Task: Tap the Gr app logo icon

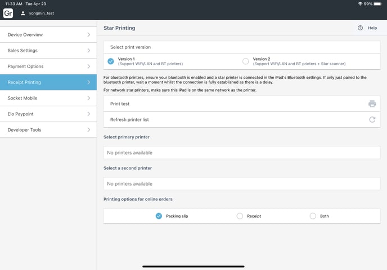Action: click(x=8, y=13)
